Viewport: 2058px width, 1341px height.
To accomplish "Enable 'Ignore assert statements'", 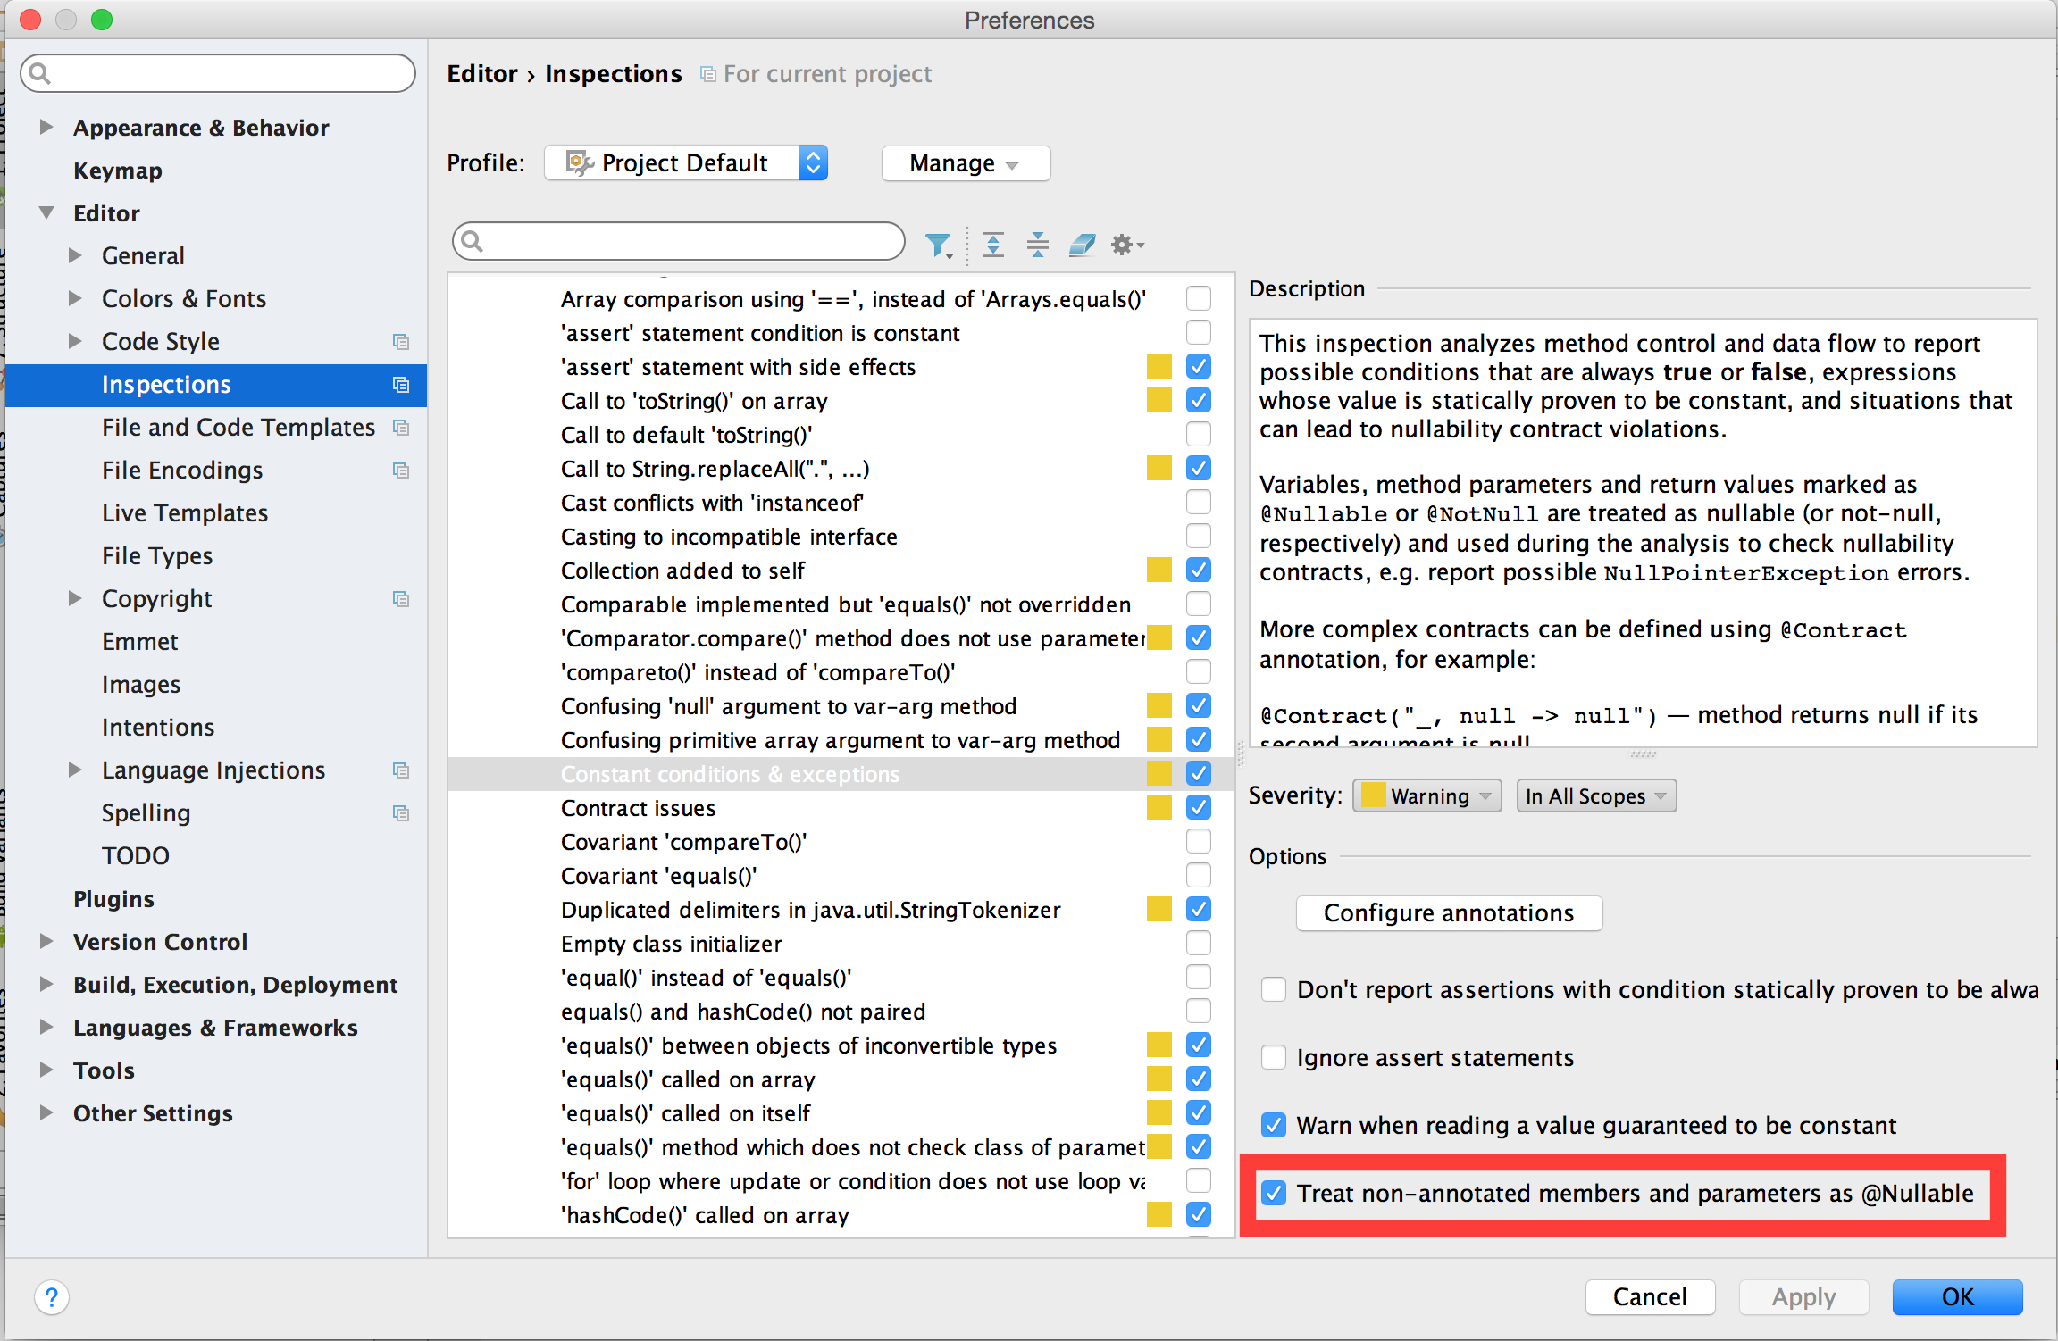I will tap(1273, 1057).
